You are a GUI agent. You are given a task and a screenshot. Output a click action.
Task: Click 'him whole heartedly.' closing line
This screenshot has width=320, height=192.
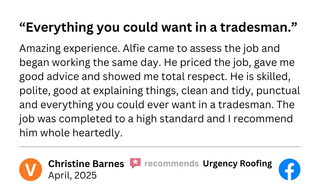(x=71, y=133)
